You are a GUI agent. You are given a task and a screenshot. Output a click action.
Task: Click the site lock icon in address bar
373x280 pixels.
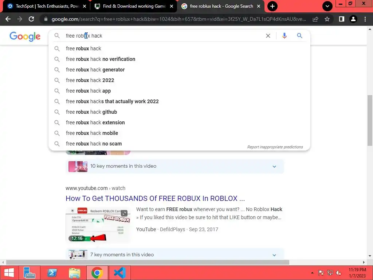click(x=46, y=19)
